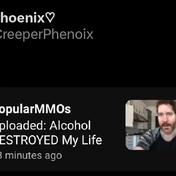The width and height of the screenshot is (176, 176).
Task: Open the profile via the hoenix display name
Action: [x=22, y=17]
